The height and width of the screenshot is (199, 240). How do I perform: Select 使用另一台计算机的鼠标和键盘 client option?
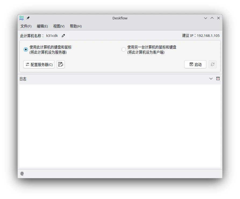(x=124, y=49)
